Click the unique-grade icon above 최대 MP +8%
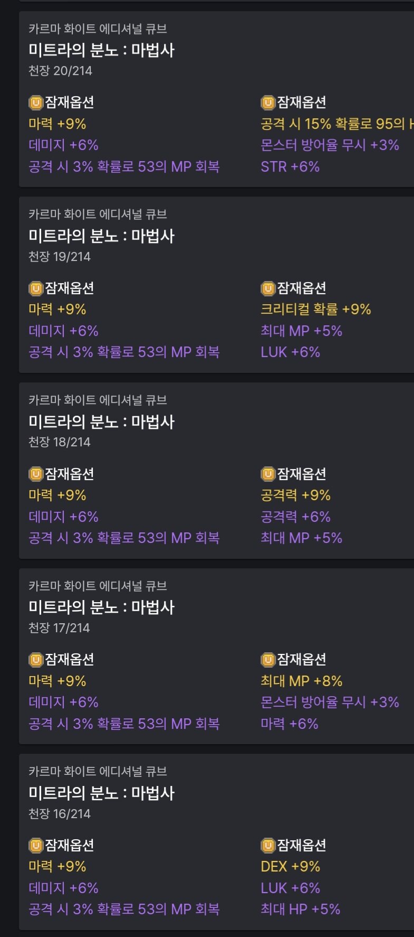This screenshot has width=414, height=937. [268, 659]
